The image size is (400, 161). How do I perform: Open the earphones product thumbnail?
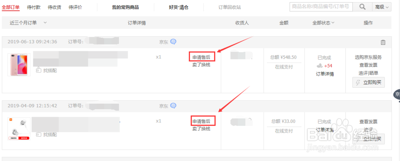click(x=18, y=128)
